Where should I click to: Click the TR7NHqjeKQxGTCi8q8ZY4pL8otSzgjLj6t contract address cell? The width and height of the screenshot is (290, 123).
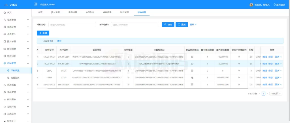tap(97, 64)
